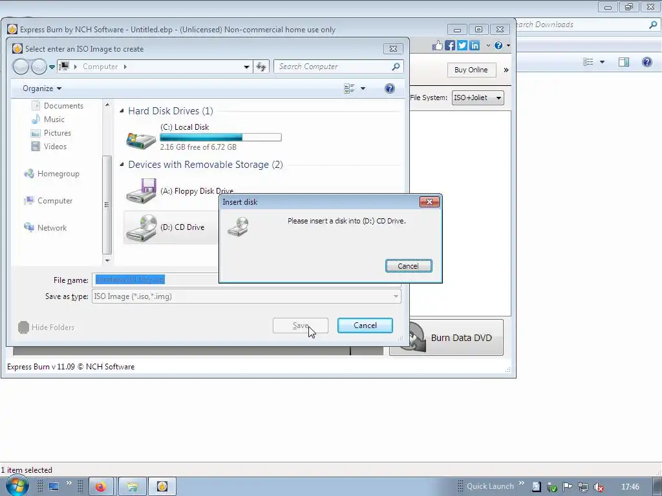Screen dimensions: 662x496
Task: Open the address bar history dropdown
Action: [246, 67]
